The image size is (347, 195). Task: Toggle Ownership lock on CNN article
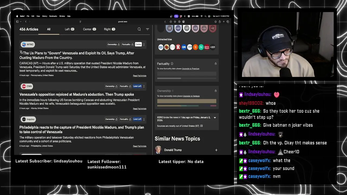(111, 86)
